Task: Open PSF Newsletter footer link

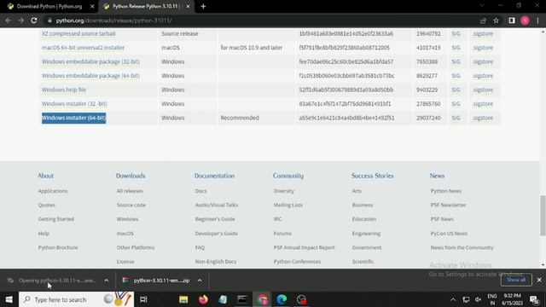Action: pyautogui.click(x=448, y=205)
